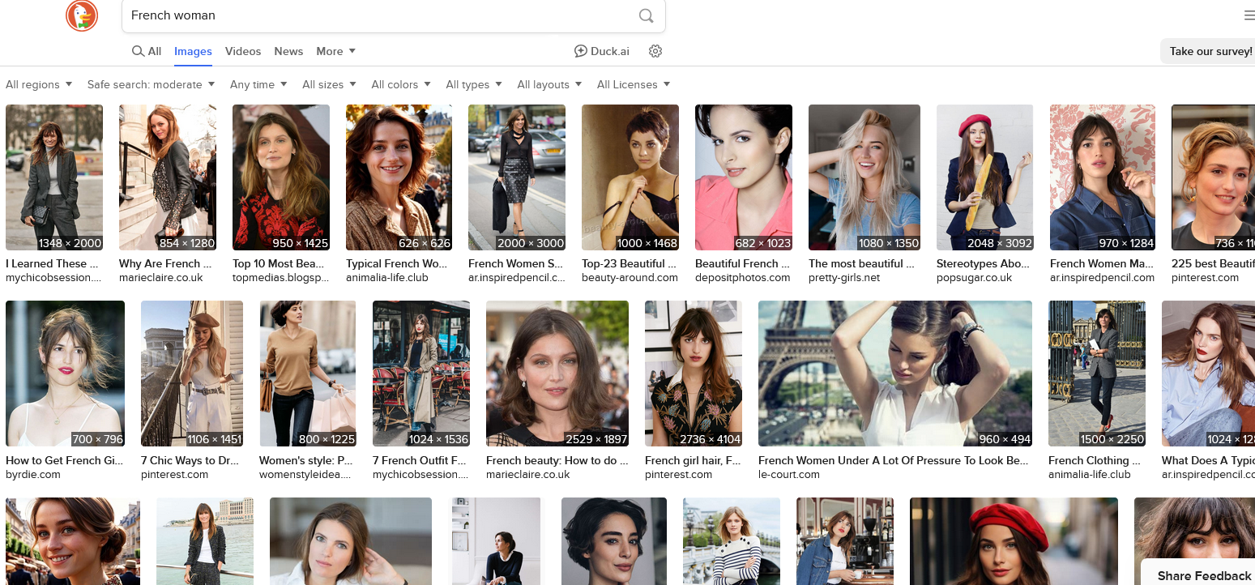Open the '7 Chic Ways to Dr...' title link
This screenshot has width=1255, height=585.
[x=190, y=460]
